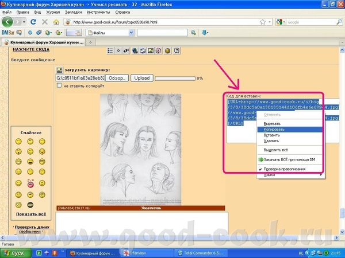Click the DMBar empty text input field

point(162,33)
